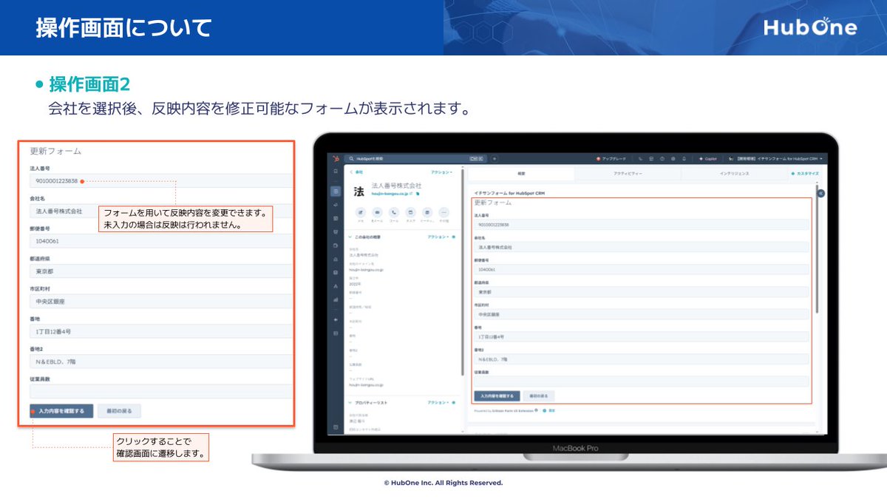Click 番地 field showing 1丁目12番4号 in enlarged form

(161, 332)
